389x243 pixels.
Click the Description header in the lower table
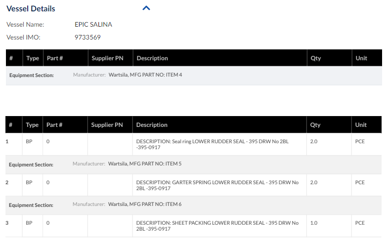152,125
